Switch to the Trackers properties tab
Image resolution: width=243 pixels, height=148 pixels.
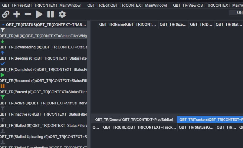point(210,120)
